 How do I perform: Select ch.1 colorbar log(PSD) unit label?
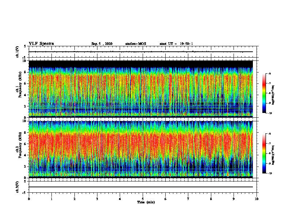273,95
